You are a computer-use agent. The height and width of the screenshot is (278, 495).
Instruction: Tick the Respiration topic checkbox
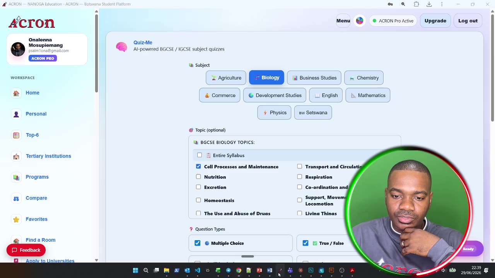point(300,177)
